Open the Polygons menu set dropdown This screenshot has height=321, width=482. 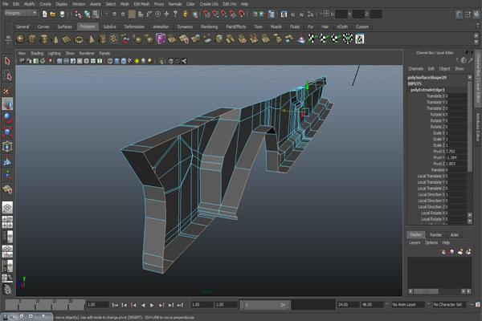click(20, 13)
